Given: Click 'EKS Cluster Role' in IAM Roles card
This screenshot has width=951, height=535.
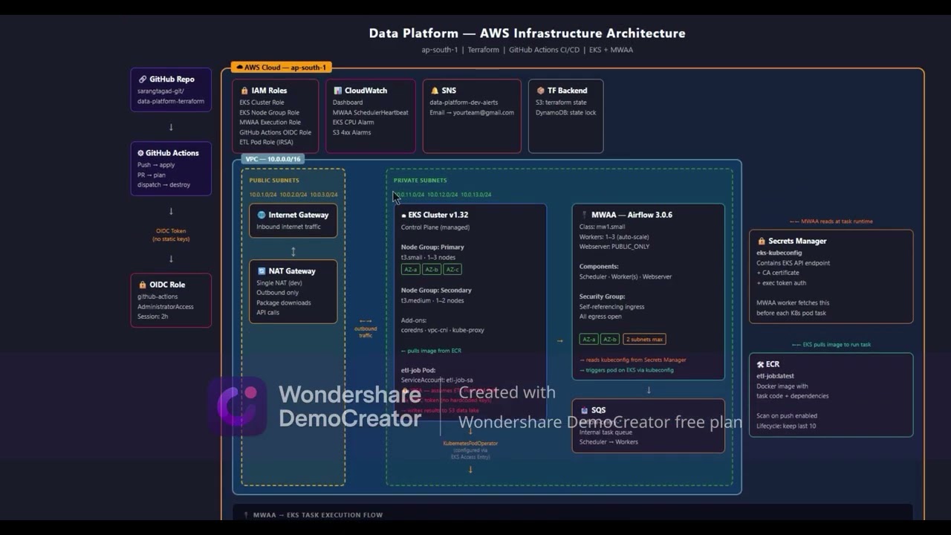Looking at the screenshot, I should click(262, 103).
